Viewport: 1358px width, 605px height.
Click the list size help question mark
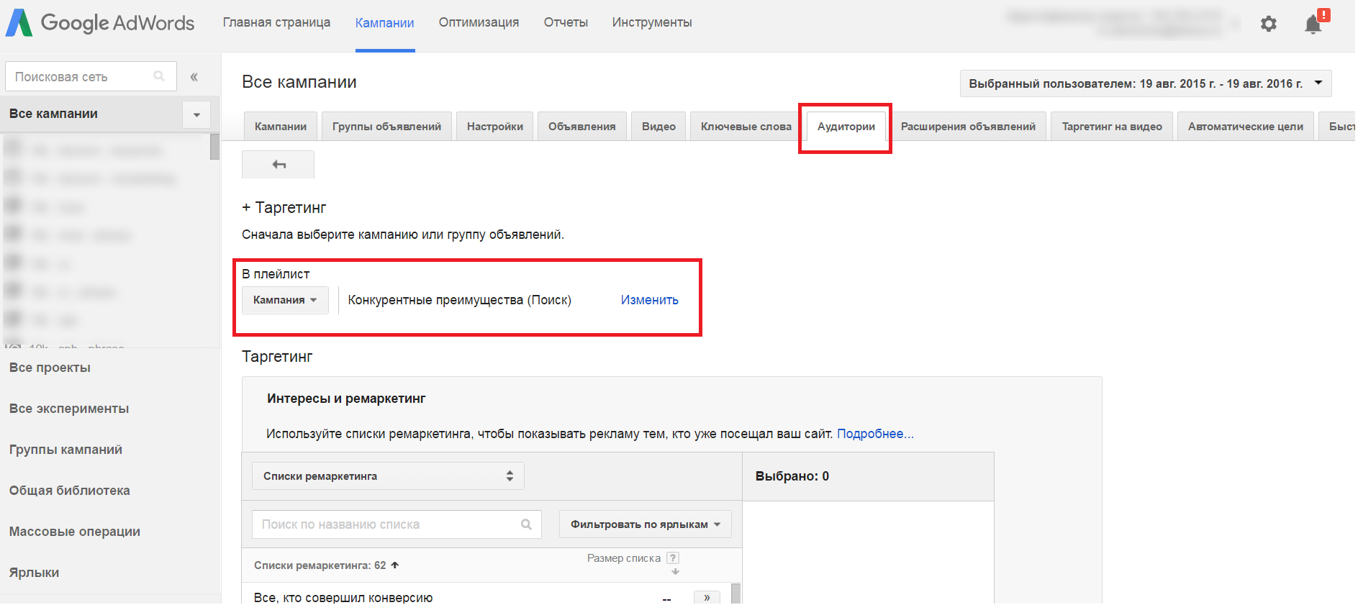pos(673,558)
